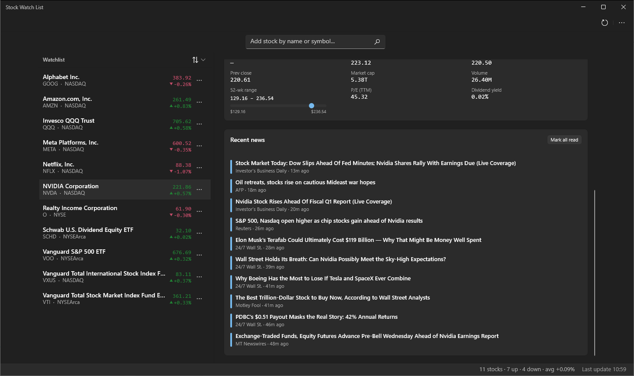
Task: Select Vanguard Total Stock Market Index Fund row
Action: [x=125, y=299]
